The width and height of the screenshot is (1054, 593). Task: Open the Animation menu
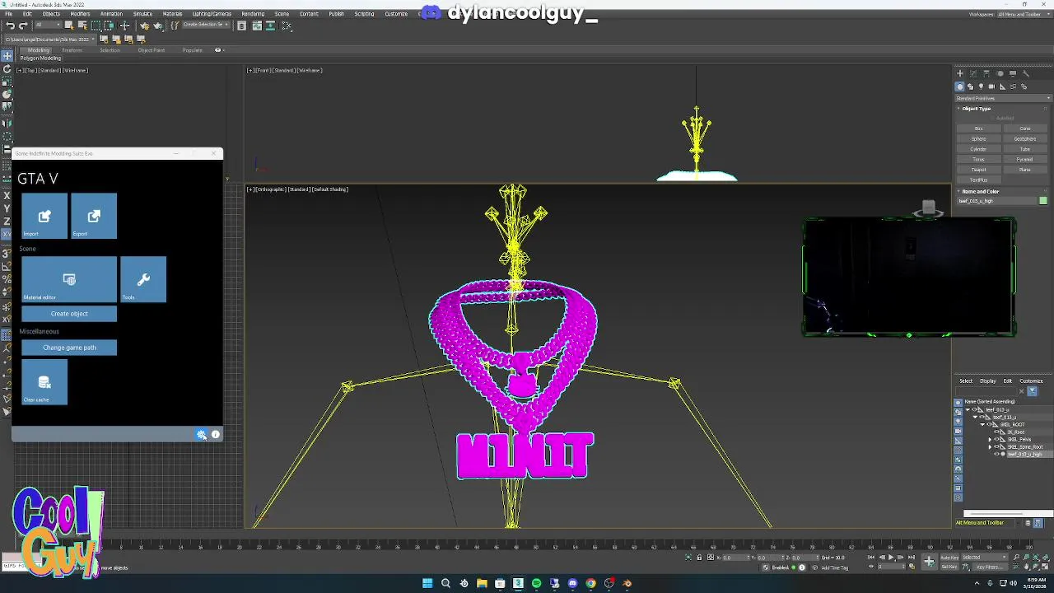[x=111, y=14]
